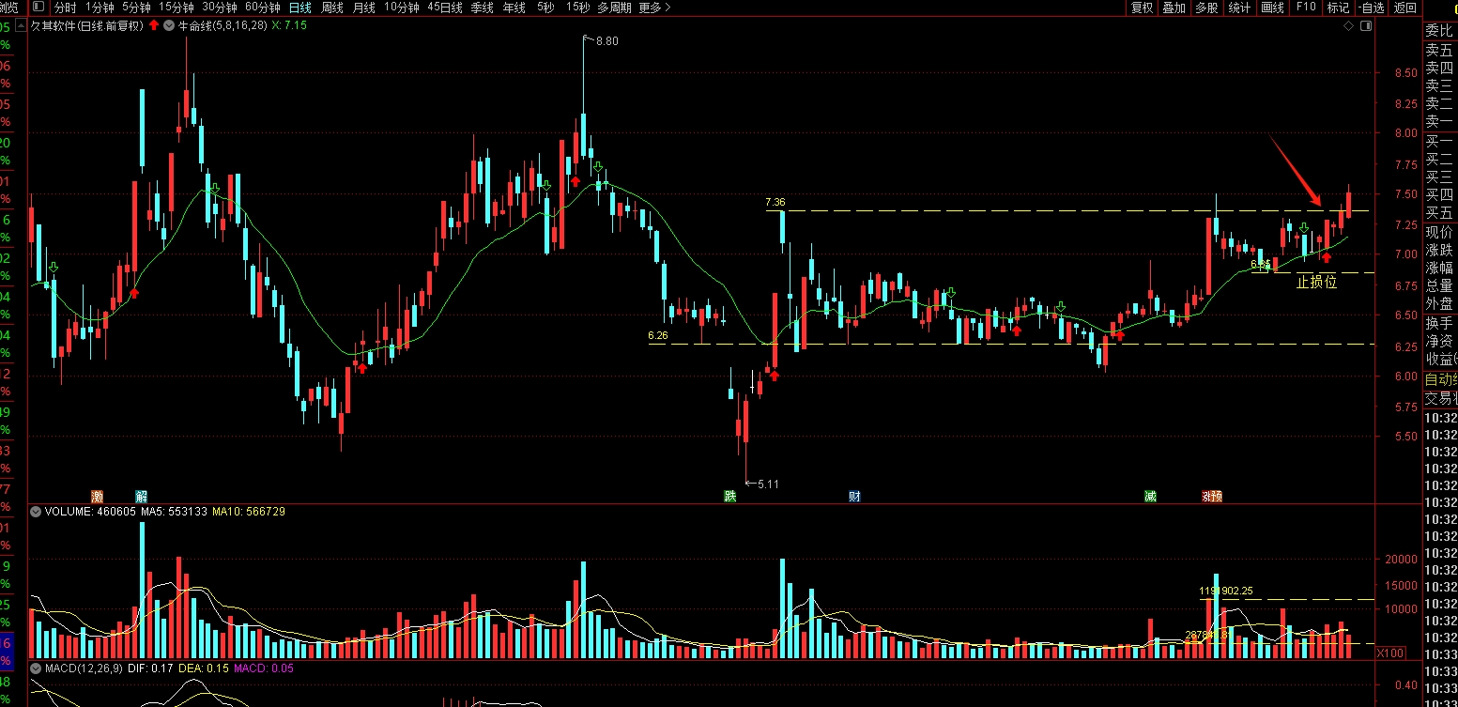Viewport: 1458px width, 707px height.
Task: Select the 5秒 period
Action: click(545, 8)
